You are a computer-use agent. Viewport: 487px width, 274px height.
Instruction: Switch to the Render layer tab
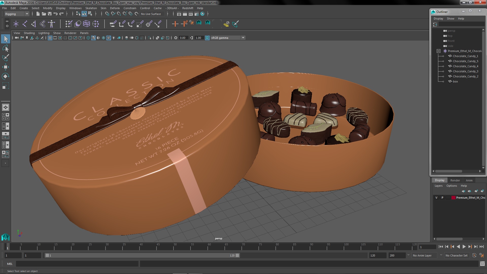pyautogui.click(x=455, y=180)
